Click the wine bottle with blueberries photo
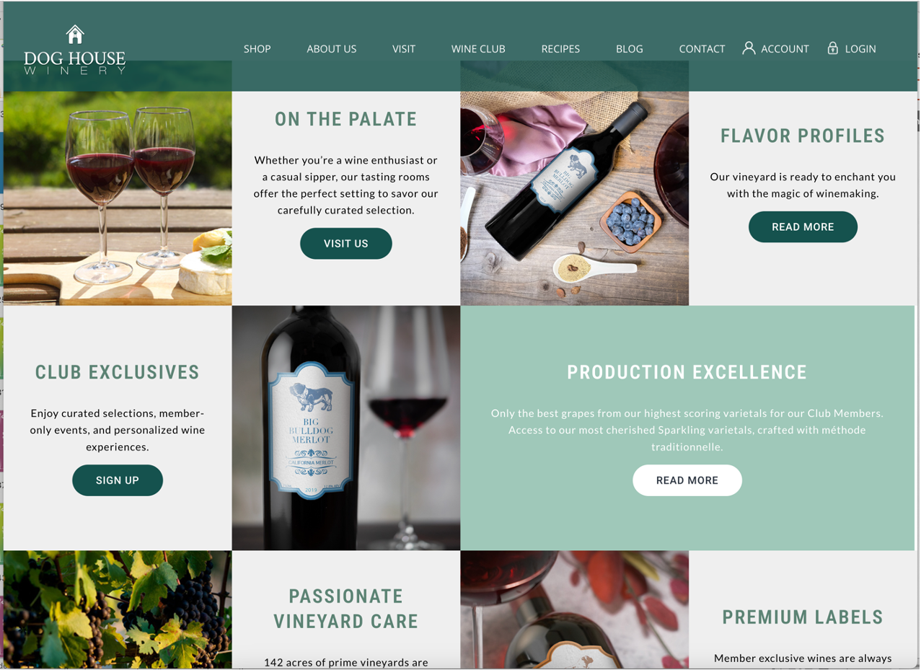921x670 pixels. coord(575,183)
